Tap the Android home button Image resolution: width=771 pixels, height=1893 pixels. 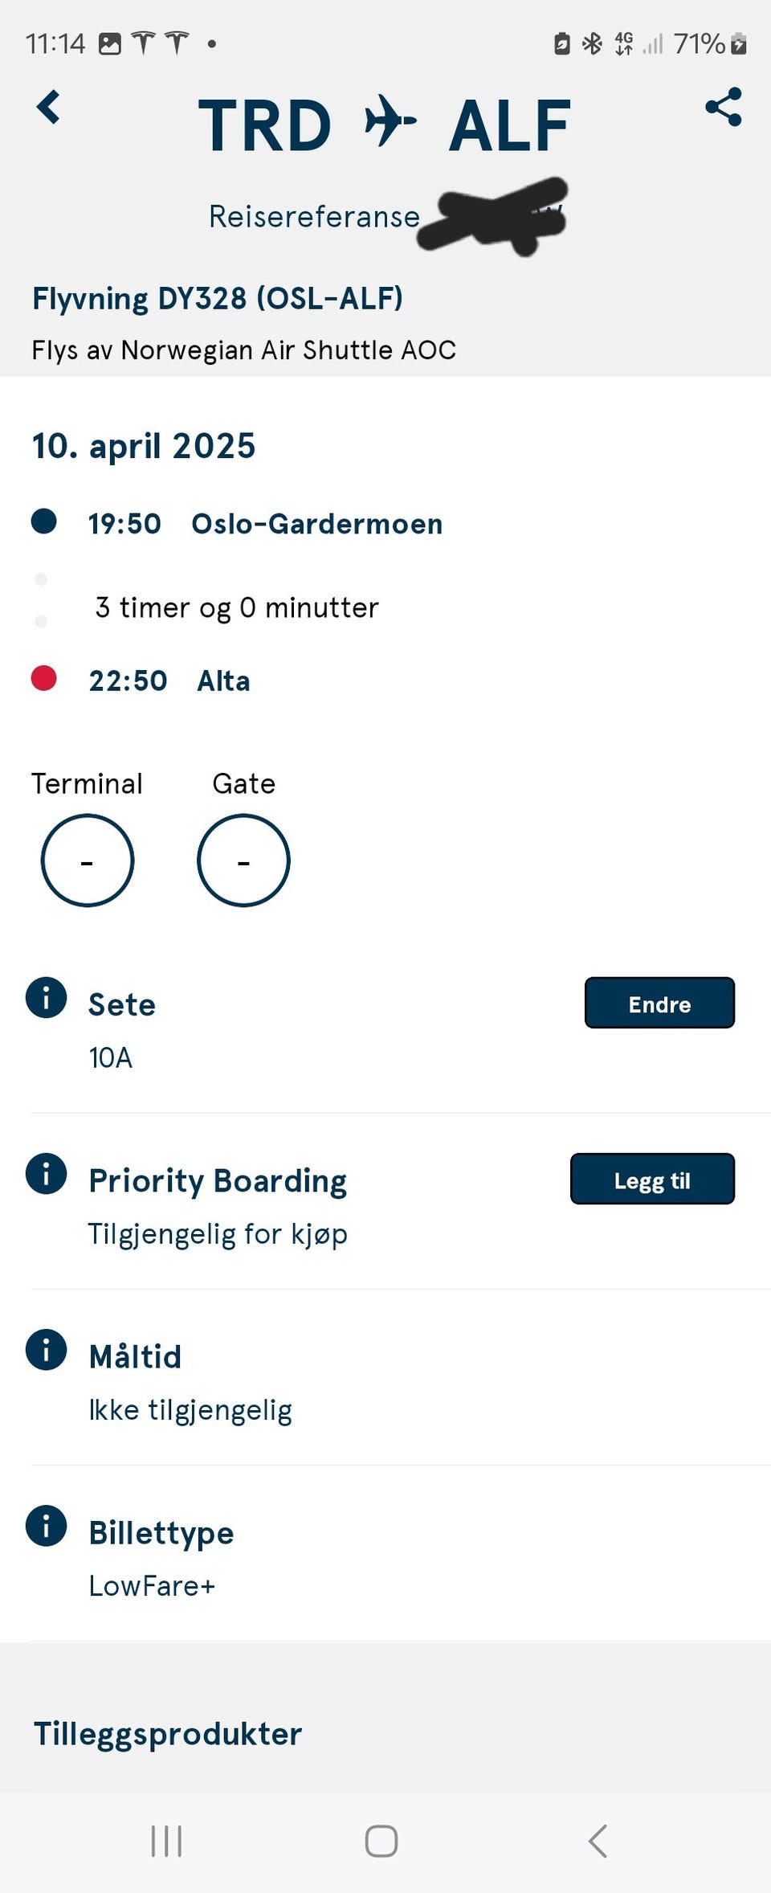(381, 1841)
